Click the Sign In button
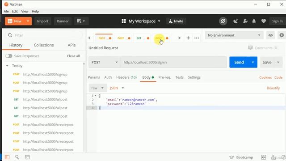Viewport: 286px width, 161px height. (277, 21)
